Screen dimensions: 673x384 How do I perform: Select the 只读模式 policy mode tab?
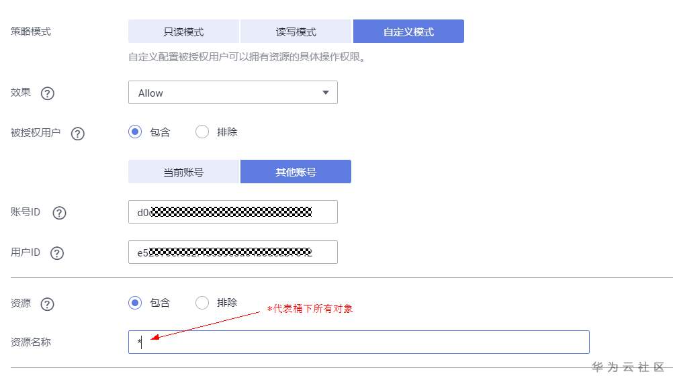pyautogui.click(x=184, y=32)
